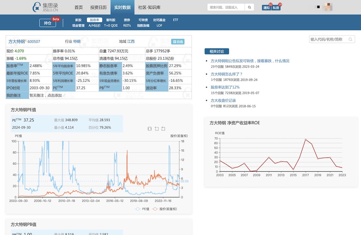
Task: Click the 输入代码/名称/简称 input field
Action: tap(329, 39)
